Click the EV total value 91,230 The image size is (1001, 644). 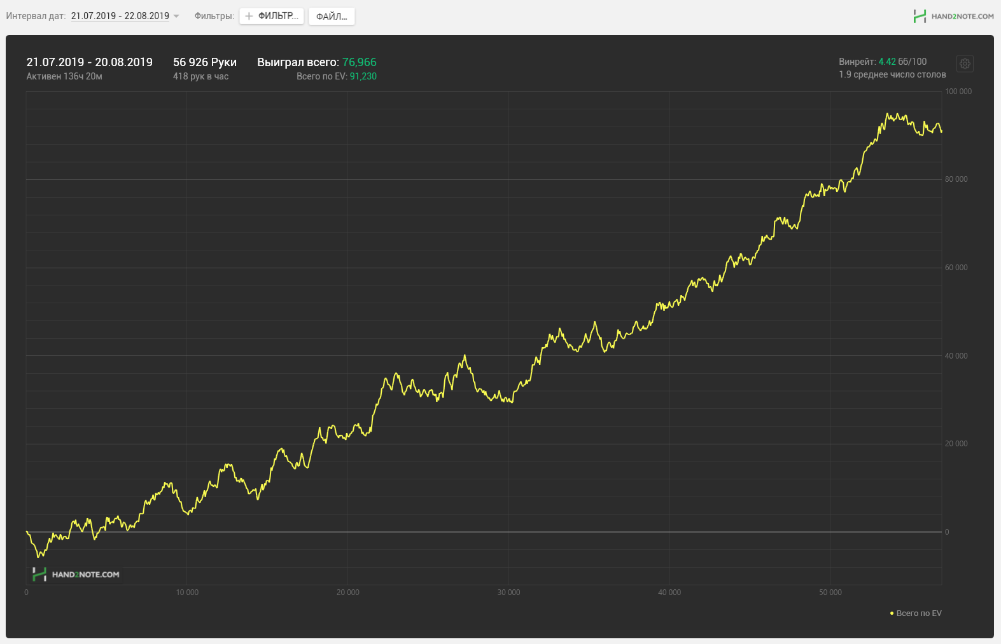pos(363,76)
